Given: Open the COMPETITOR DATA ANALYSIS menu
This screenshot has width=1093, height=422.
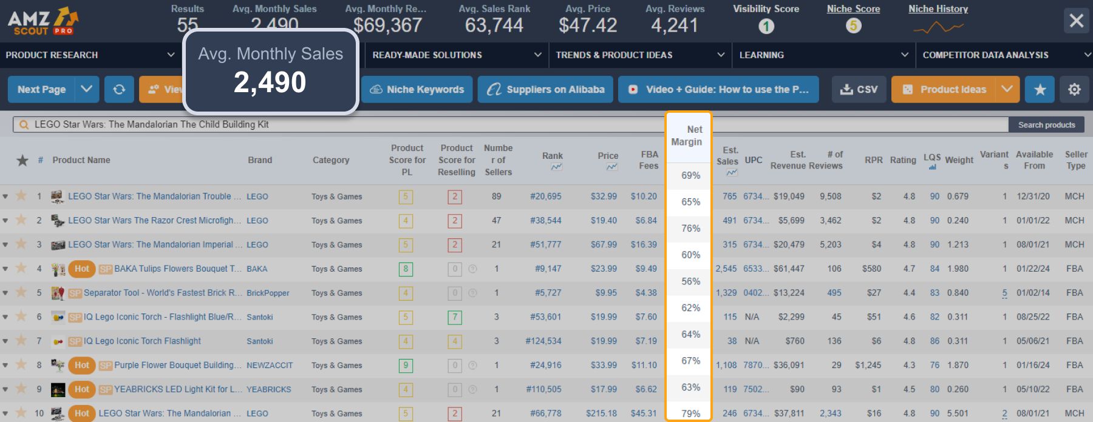Looking at the screenshot, I should 1005,55.
